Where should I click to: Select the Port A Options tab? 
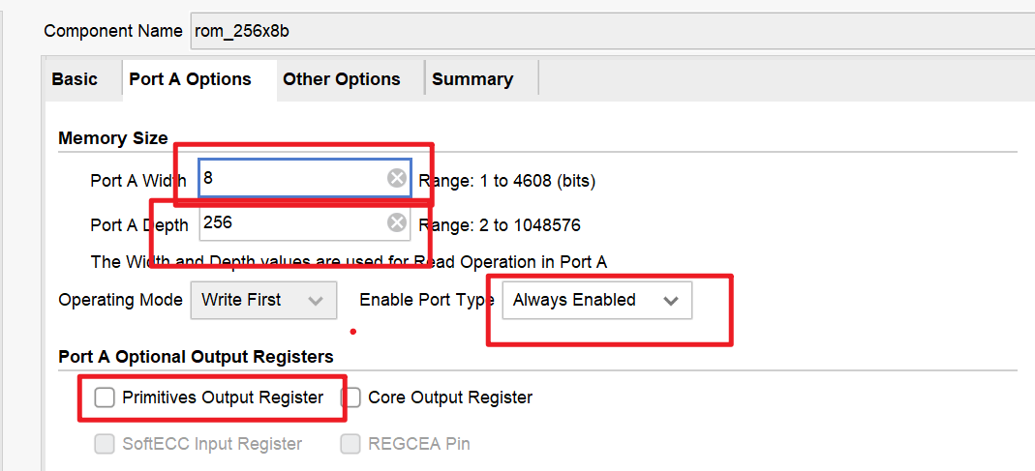tap(190, 79)
